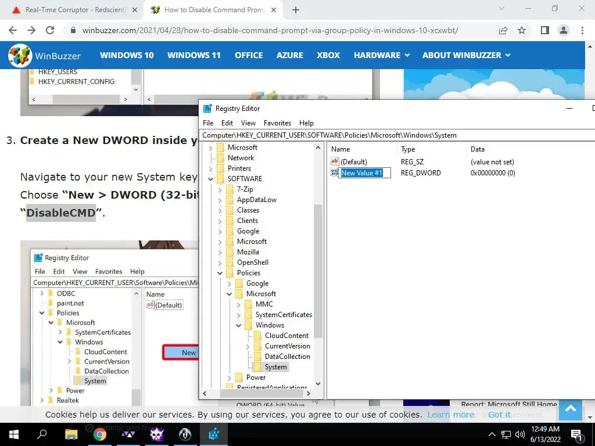Viewport: 595px width, 446px height.
Task: Bookmark the page with the star icon
Action: coord(522,30)
